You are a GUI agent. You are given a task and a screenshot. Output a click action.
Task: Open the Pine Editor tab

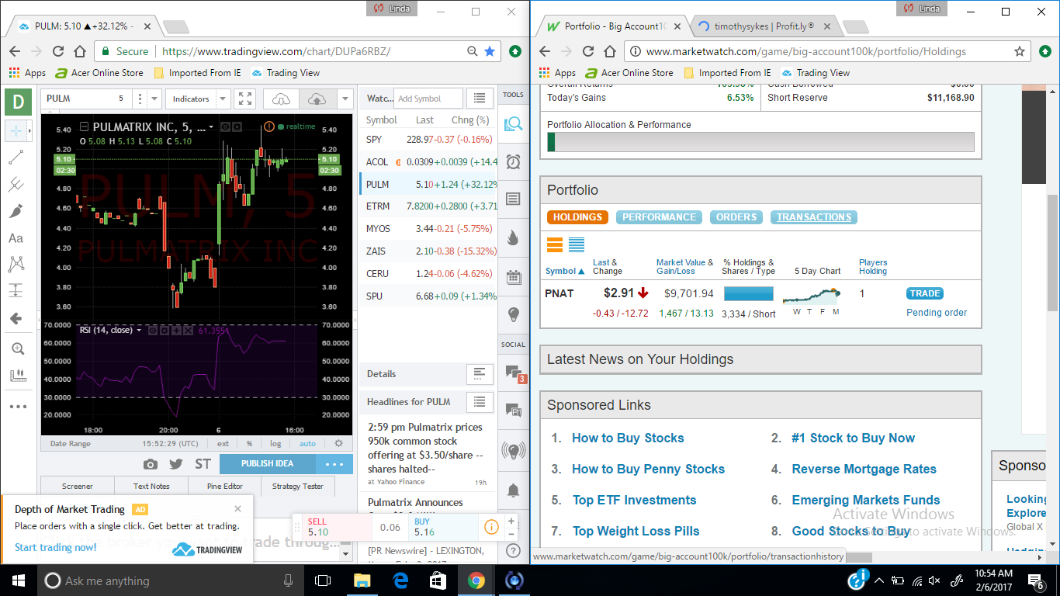(225, 486)
